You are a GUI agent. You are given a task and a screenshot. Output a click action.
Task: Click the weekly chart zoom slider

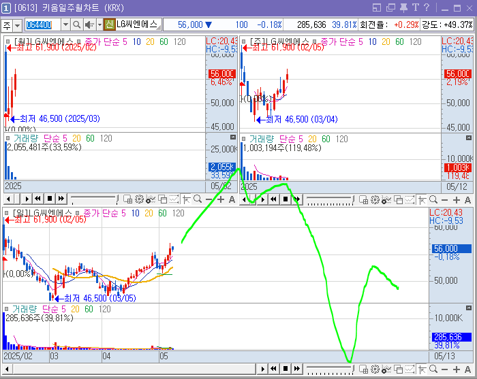[x=330, y=200]
